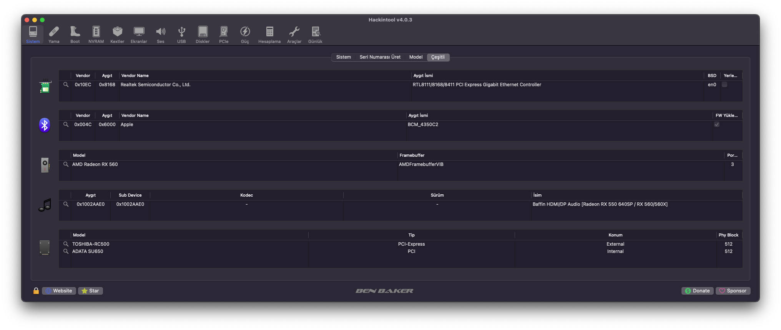Open the Araçlar tools section

[294, 34]
